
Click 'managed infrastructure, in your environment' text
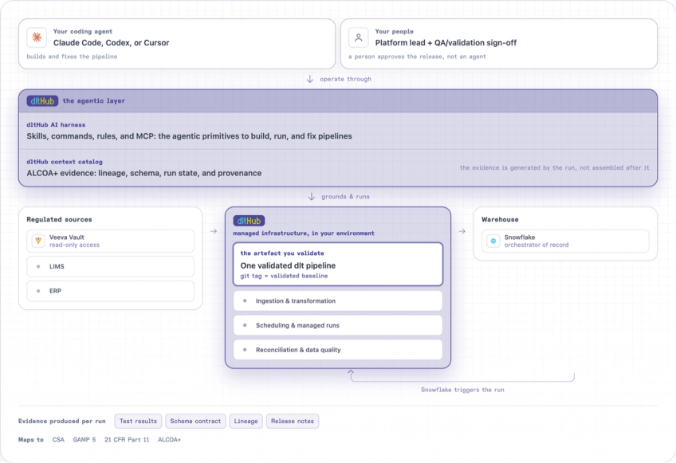point(304,233)
